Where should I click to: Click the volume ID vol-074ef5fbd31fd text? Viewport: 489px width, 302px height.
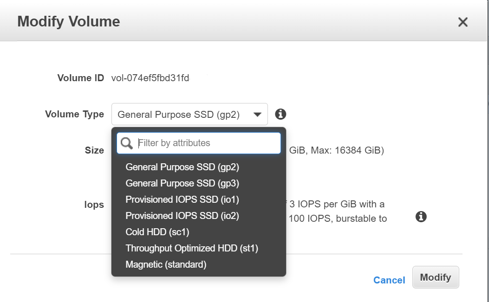click(150, 78)
